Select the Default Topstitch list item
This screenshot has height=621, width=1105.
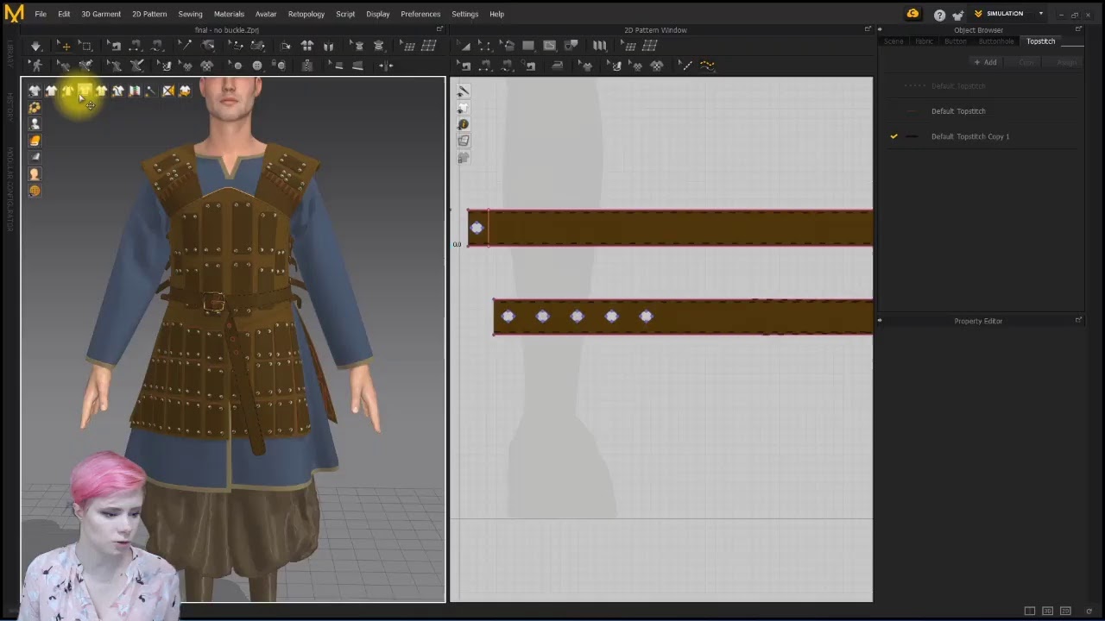point(958,111)
